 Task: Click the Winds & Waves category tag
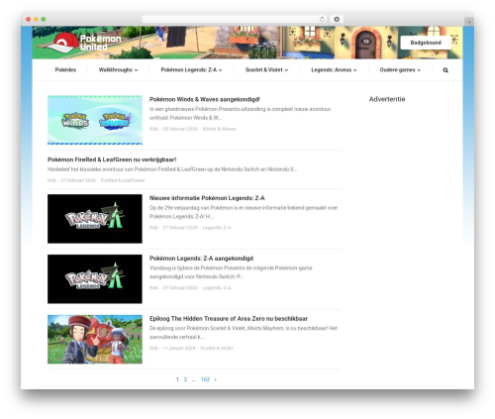pos(219,129)
